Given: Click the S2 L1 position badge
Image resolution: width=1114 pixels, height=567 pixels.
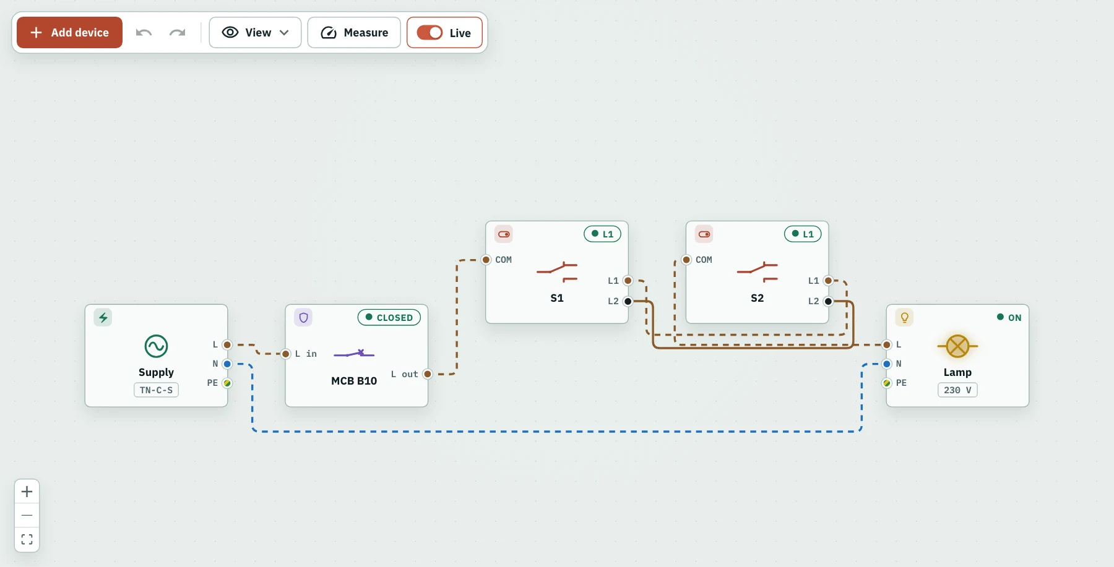Looking at the screenshot, I should (803, 234).
